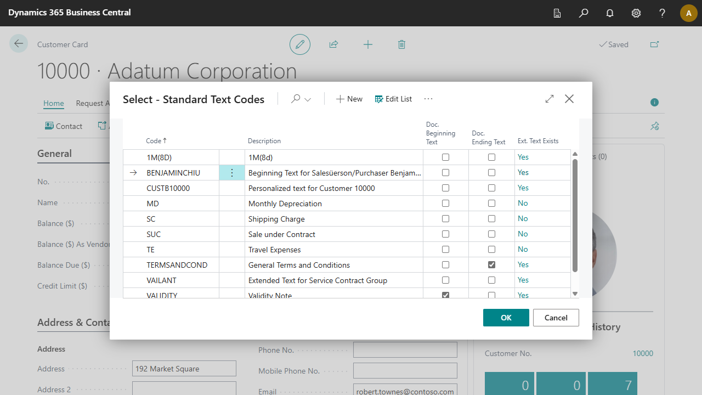
Task: Check Doc. Beginning Text for MD row
Action: pyautogui.click(x=445, y=204)
